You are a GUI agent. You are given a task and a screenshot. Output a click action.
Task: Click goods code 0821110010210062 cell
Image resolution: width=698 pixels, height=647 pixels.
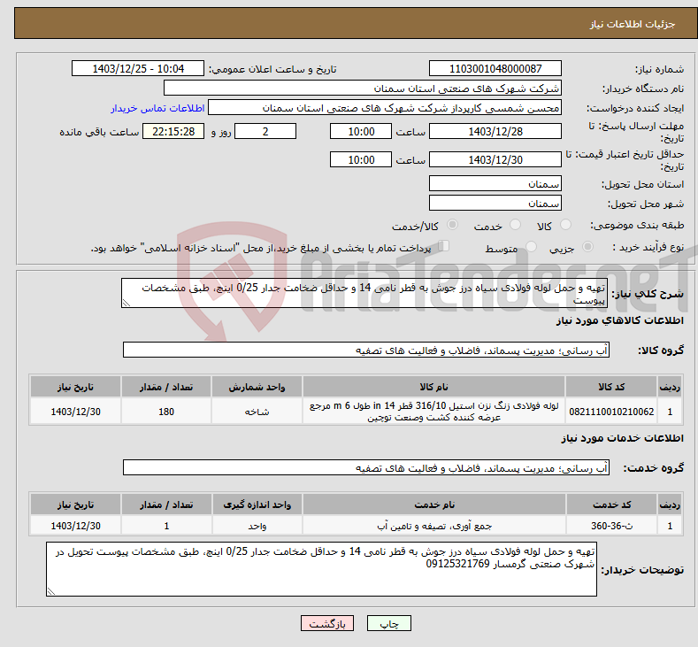611,411
